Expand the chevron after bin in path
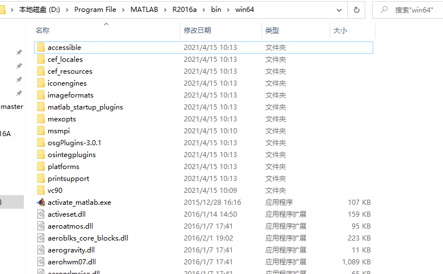 point(228,10)
